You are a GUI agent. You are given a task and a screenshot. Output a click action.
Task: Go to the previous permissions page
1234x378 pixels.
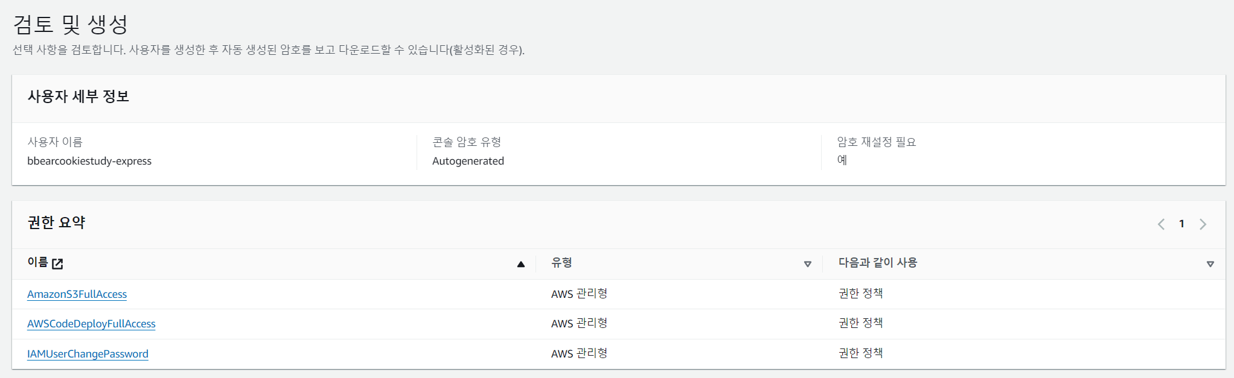coord(1161,224)
